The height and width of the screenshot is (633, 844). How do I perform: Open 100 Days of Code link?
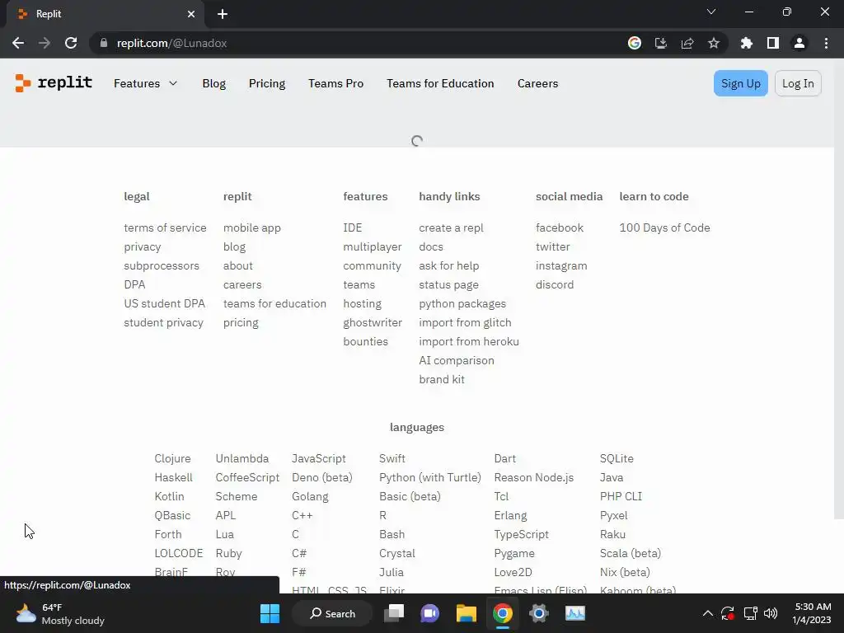coord(665,227)
